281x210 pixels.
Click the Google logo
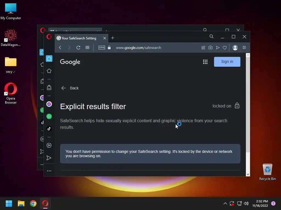(x=70, y=62)
